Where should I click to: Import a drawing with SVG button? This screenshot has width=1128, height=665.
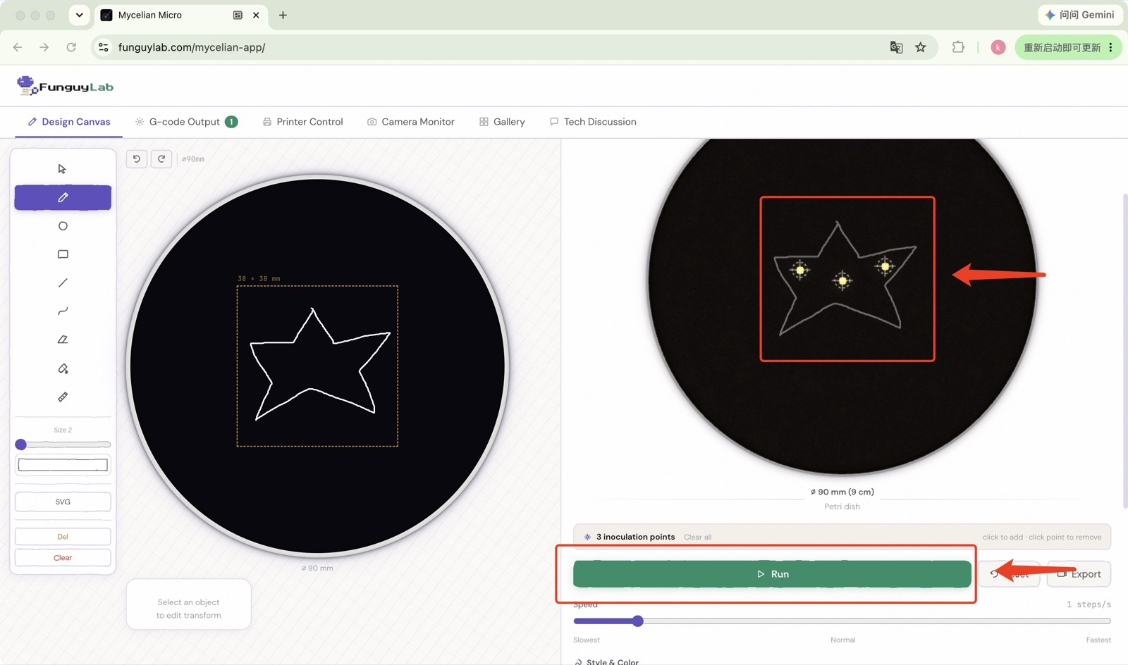click(x=63, y=502)
